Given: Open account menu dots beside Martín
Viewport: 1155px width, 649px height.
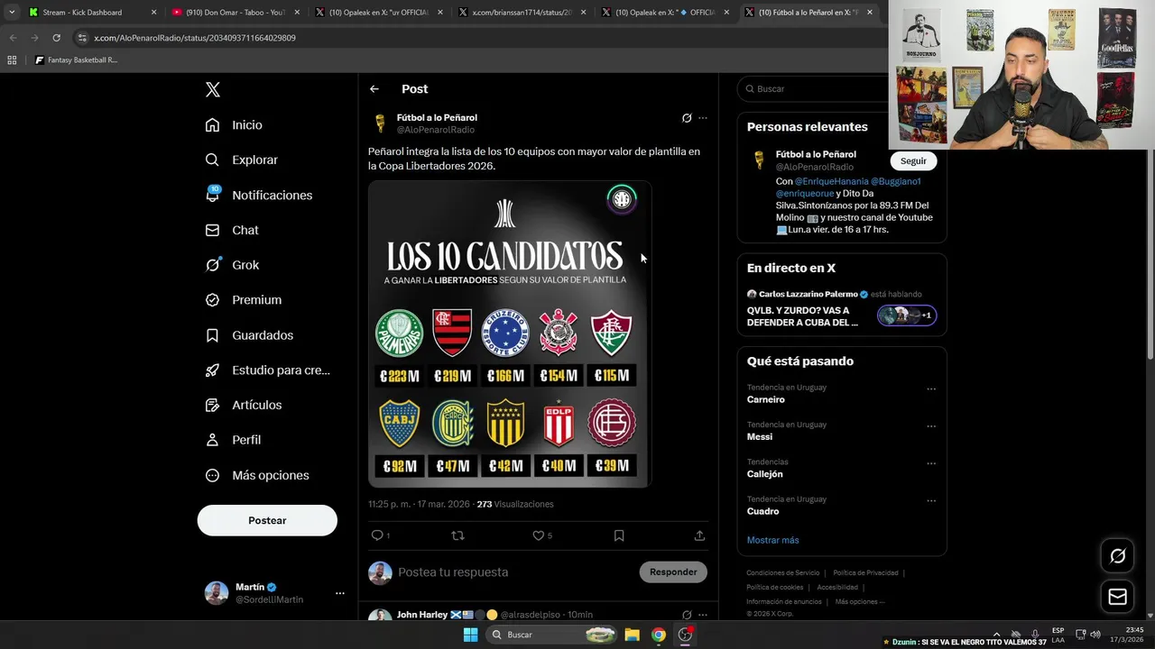Looking at the screenshot, I should (340, 593).
